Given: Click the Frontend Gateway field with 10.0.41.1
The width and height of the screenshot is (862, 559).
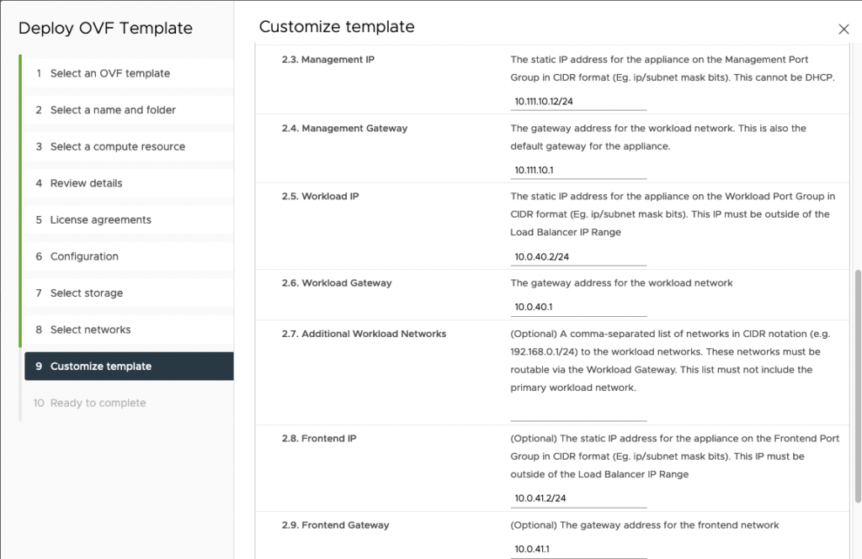Looking at the screenshot, I should [578, 547].
